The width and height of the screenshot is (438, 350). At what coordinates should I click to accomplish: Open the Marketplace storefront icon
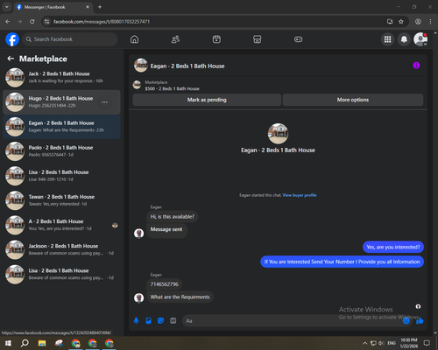258,39
